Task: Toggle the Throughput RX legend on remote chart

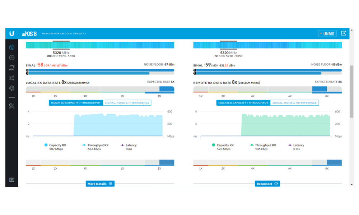Action: 262,145
